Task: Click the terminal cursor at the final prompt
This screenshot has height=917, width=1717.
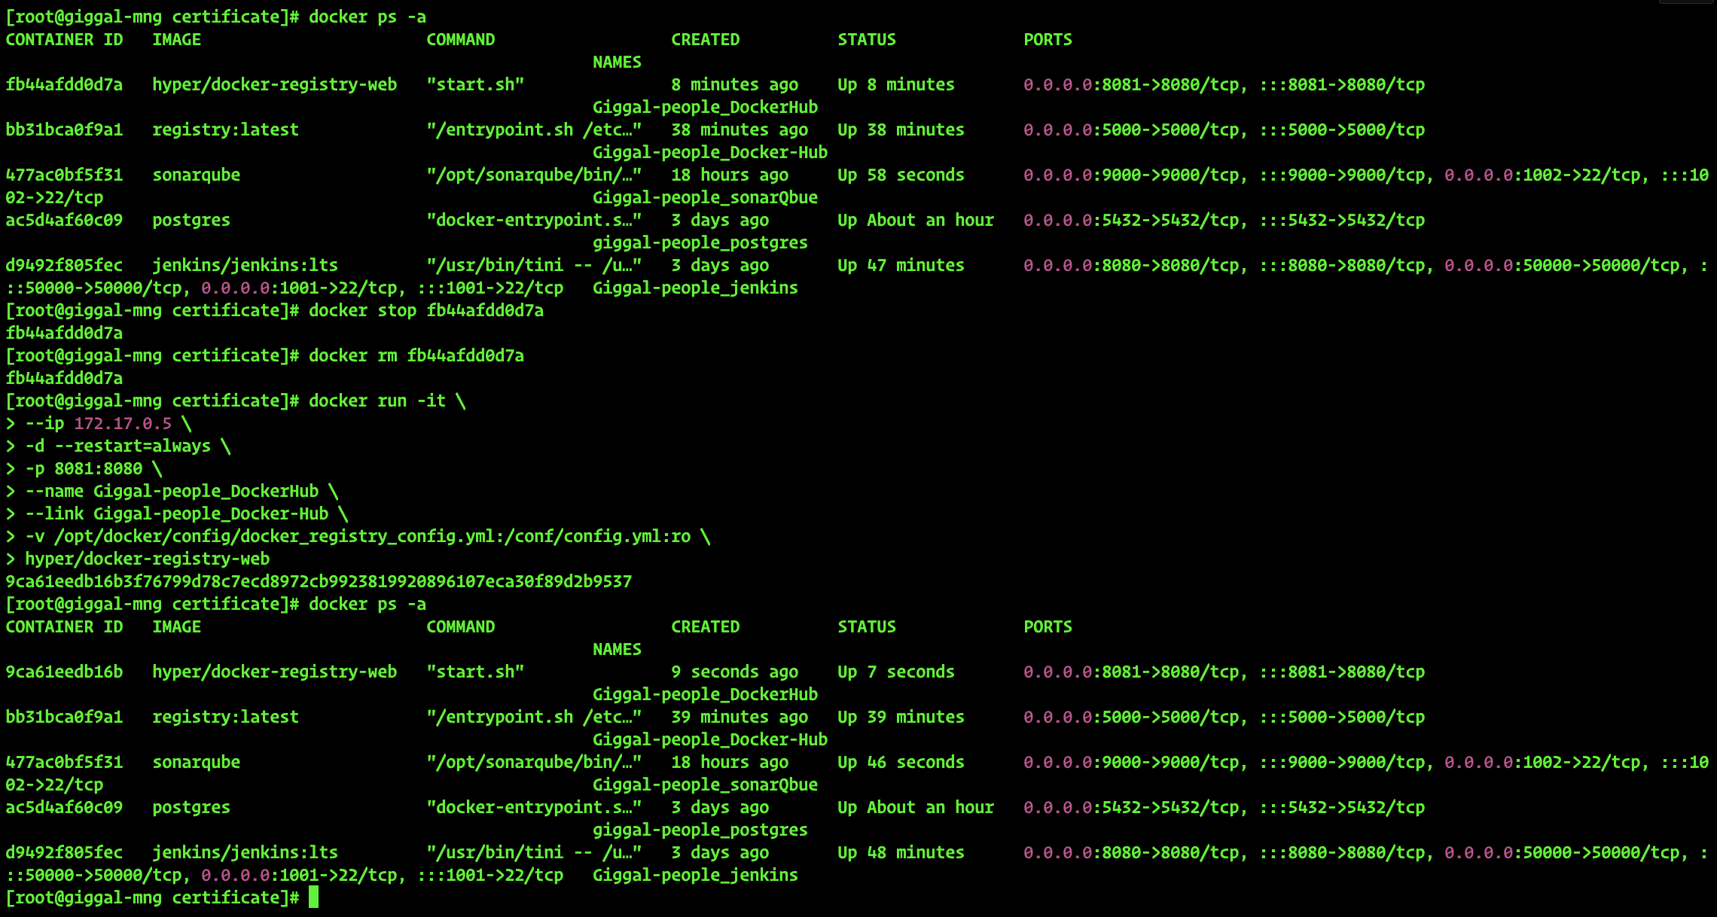Action: point(313,897)
